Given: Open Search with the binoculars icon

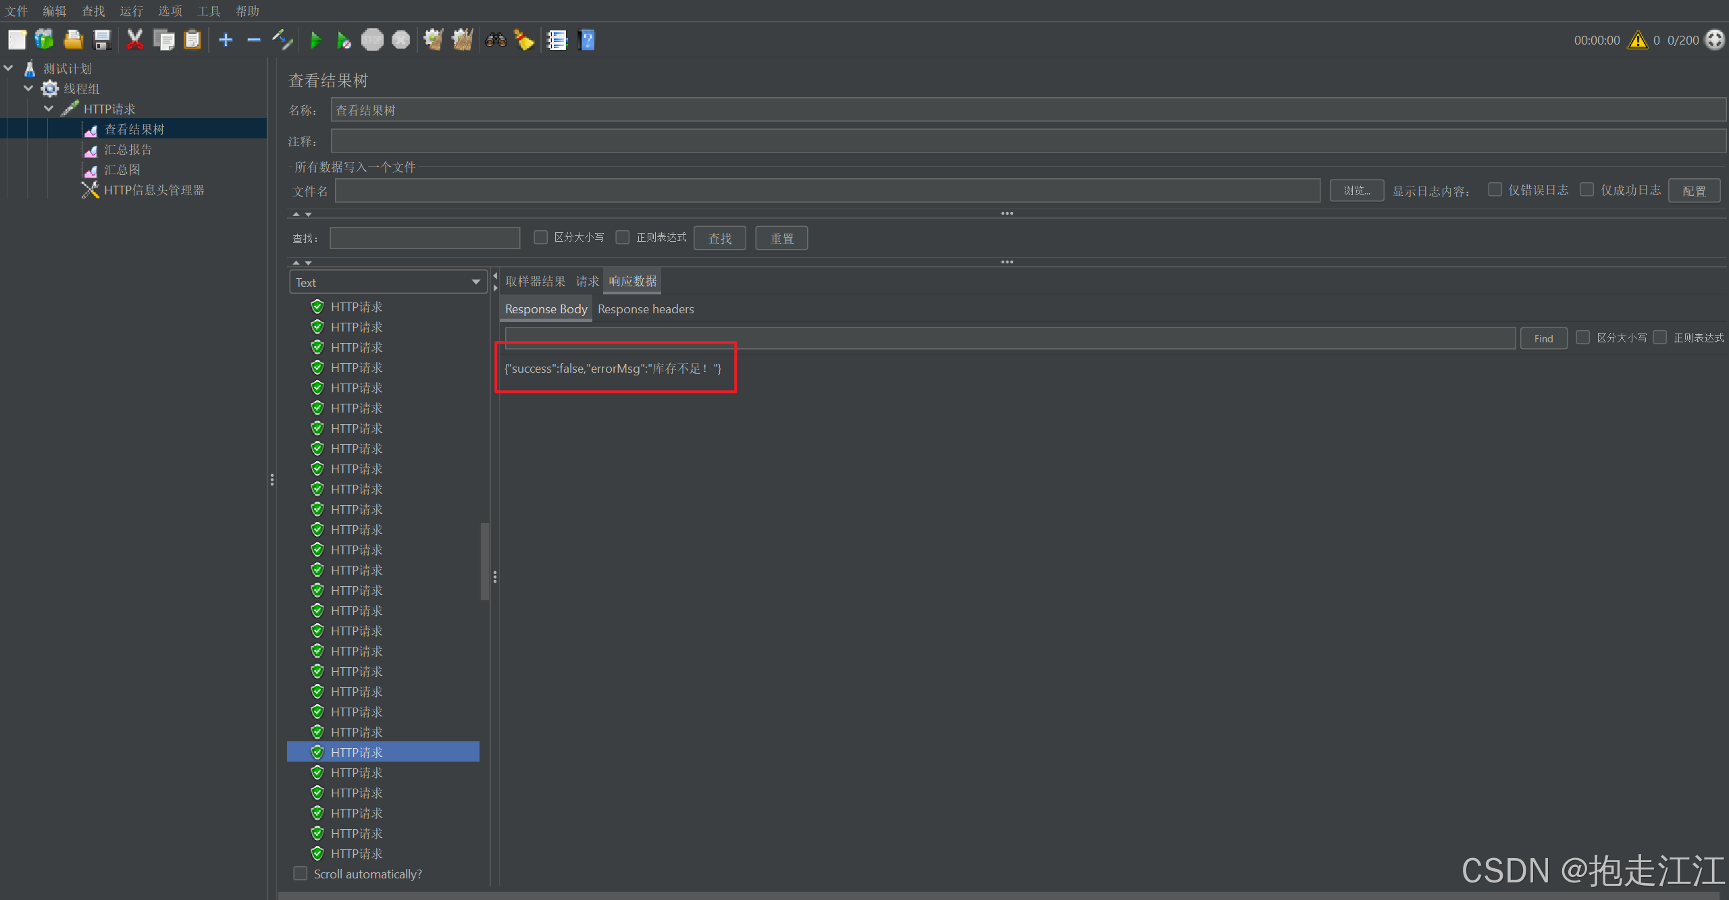Looking at the screenshot, I should (496, 40).
